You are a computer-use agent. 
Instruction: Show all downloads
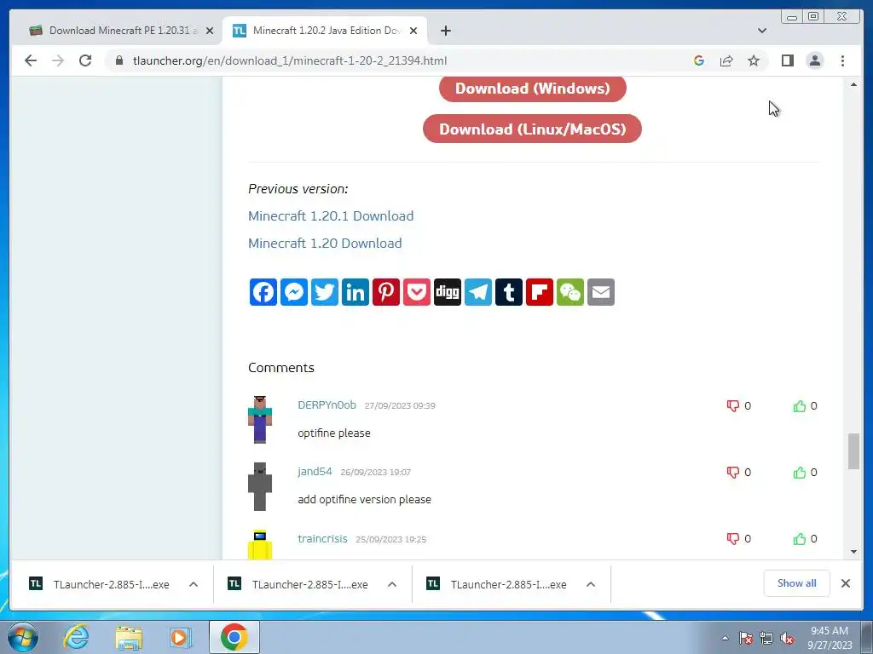point(797,583)
